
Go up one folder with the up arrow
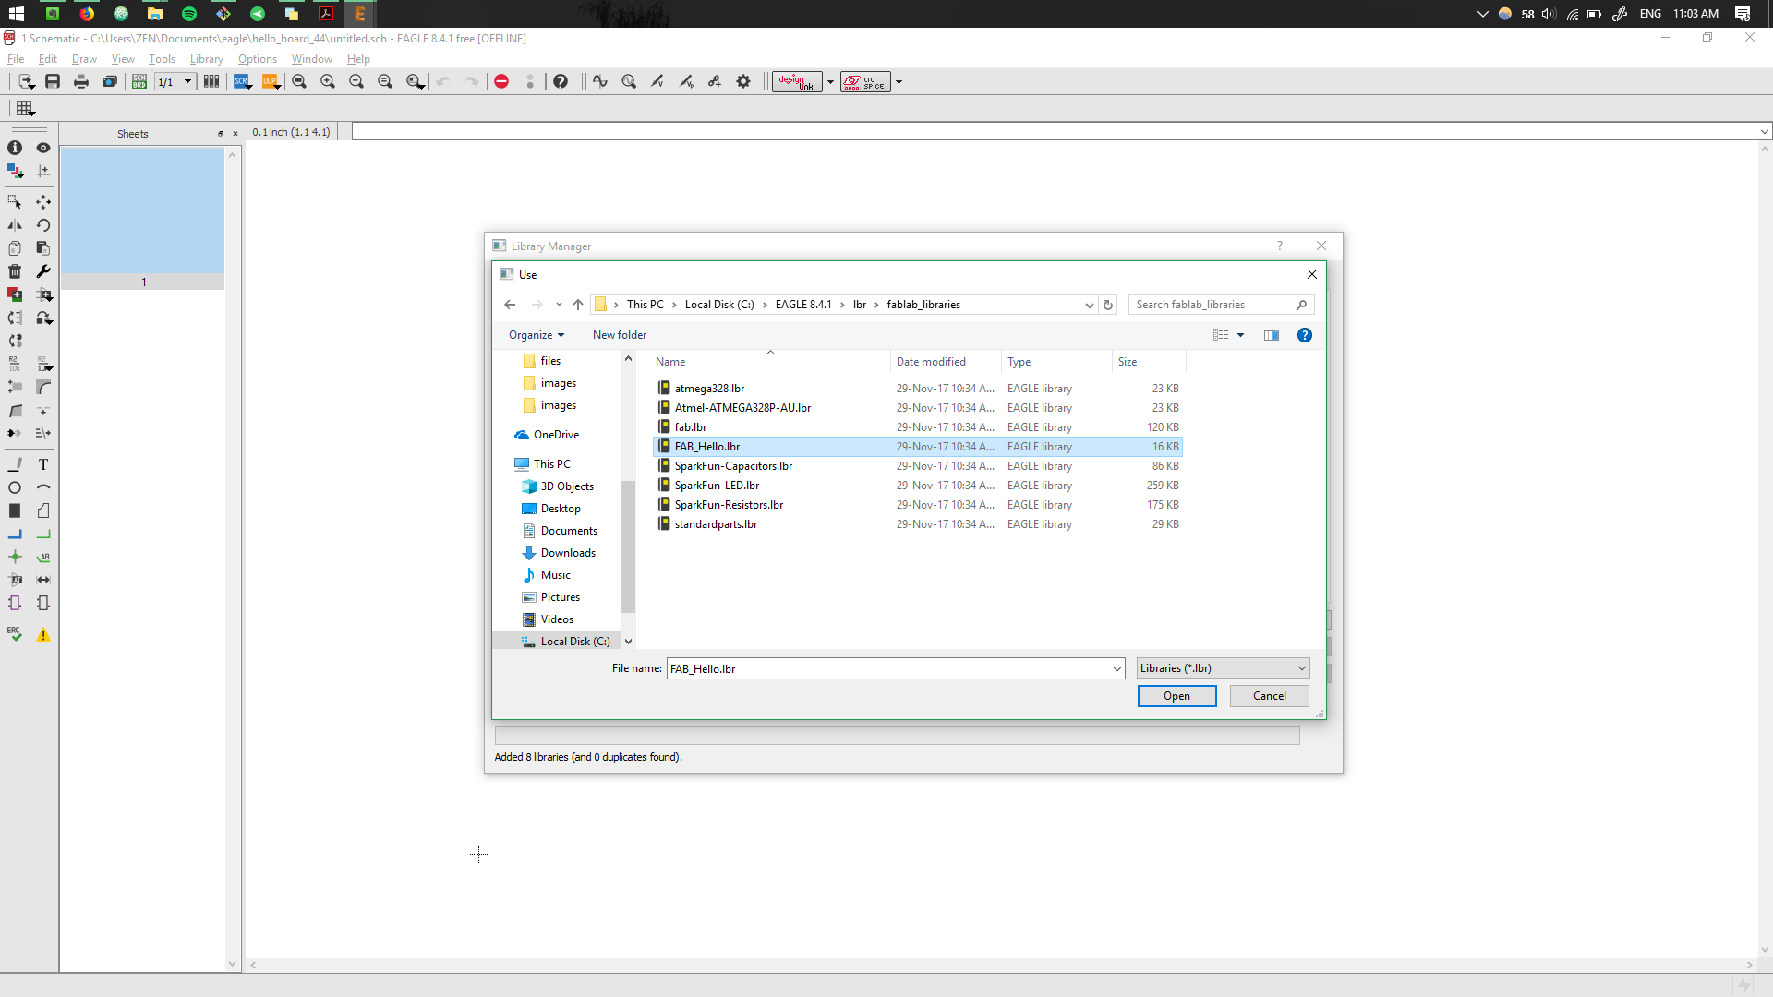click(578, 305)
